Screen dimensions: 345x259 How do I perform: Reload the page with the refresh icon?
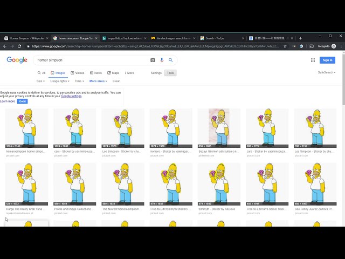[19, 46]
